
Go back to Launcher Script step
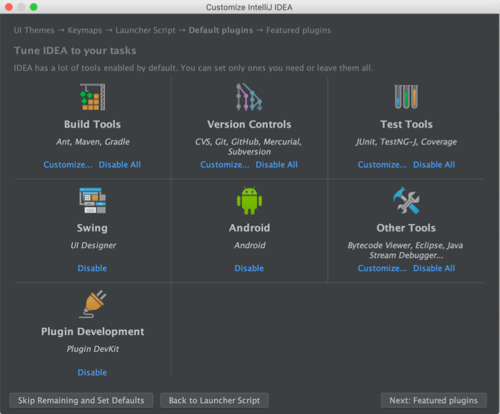[x=214, y=400]
